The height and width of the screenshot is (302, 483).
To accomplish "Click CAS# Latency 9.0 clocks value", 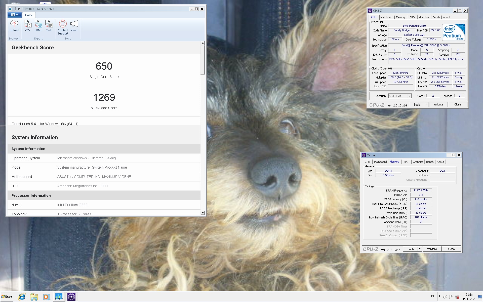I will [421, 199].
